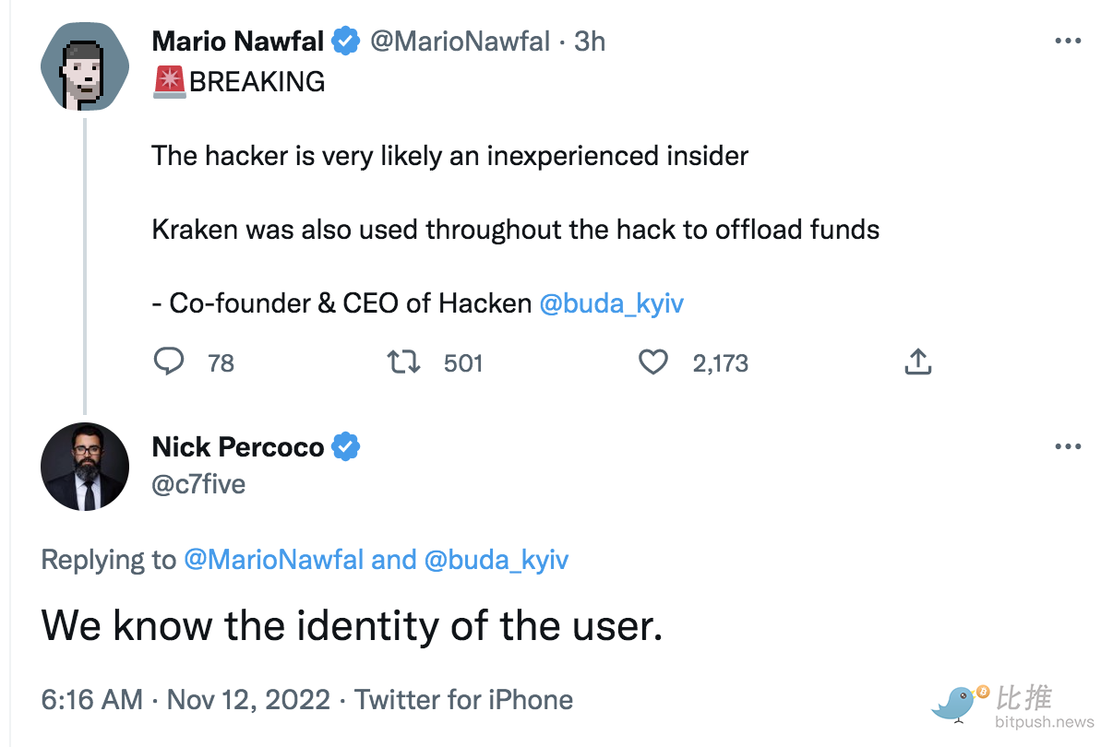Click the 3h timestamp on Mario's tweet
Image resolution: width=1113 pixels, height=747 pixels.
(590, 41)
